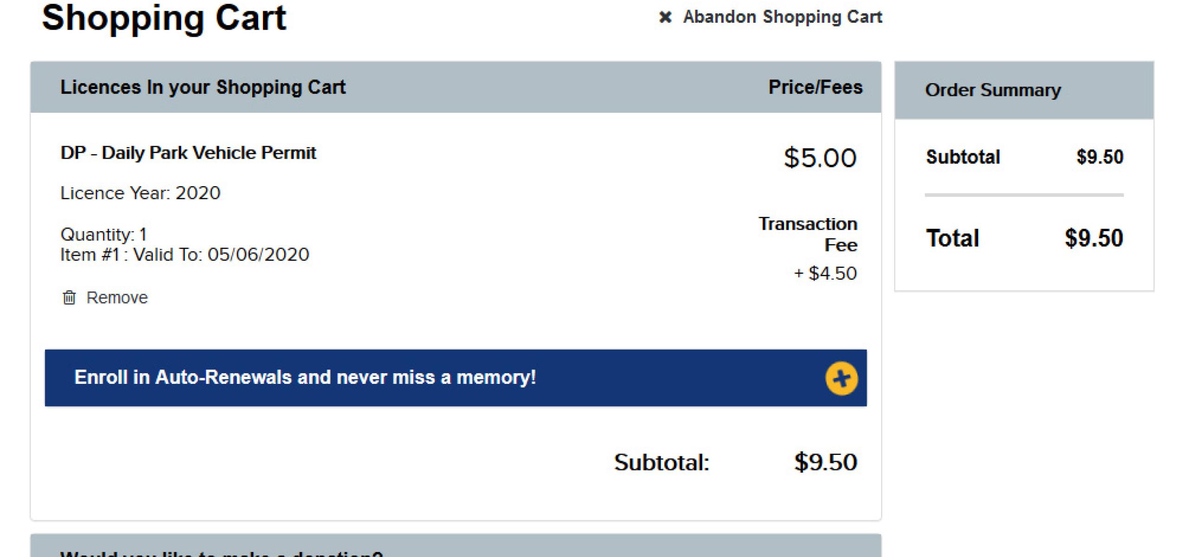Click the trash can icon
1189x557 pixels.
(69, 298)
